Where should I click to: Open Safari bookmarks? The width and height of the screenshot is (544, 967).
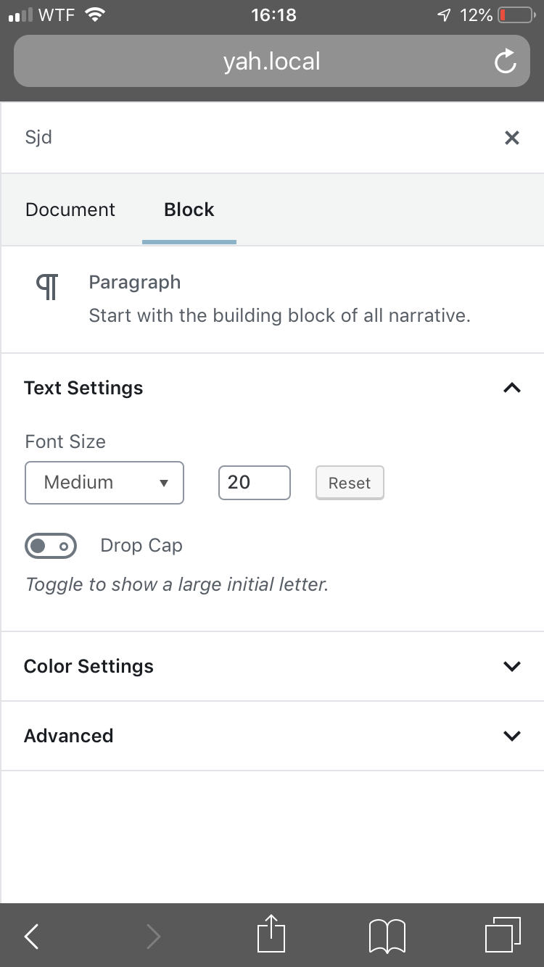click(x=387, y=936)
